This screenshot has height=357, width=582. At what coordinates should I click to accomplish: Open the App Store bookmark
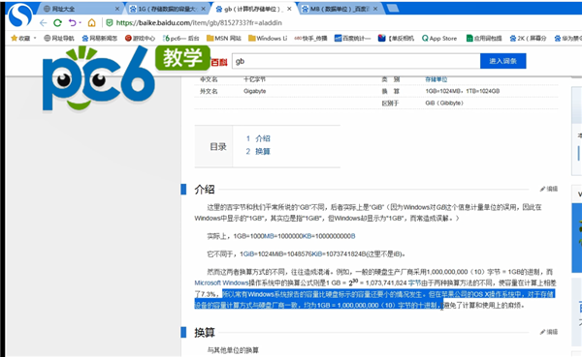point(439,38)
